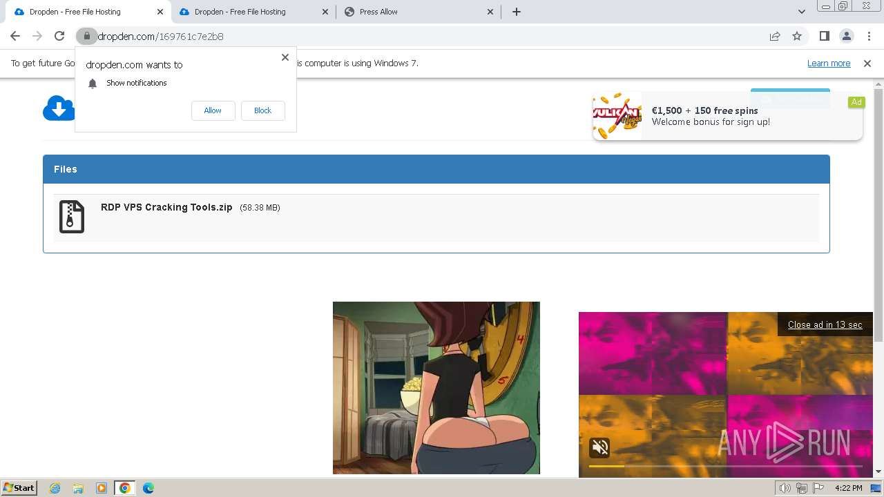The width and height of the screenshot is (884, 497).
Task: Go back to the previous page
Action: [x=15, y=36]
